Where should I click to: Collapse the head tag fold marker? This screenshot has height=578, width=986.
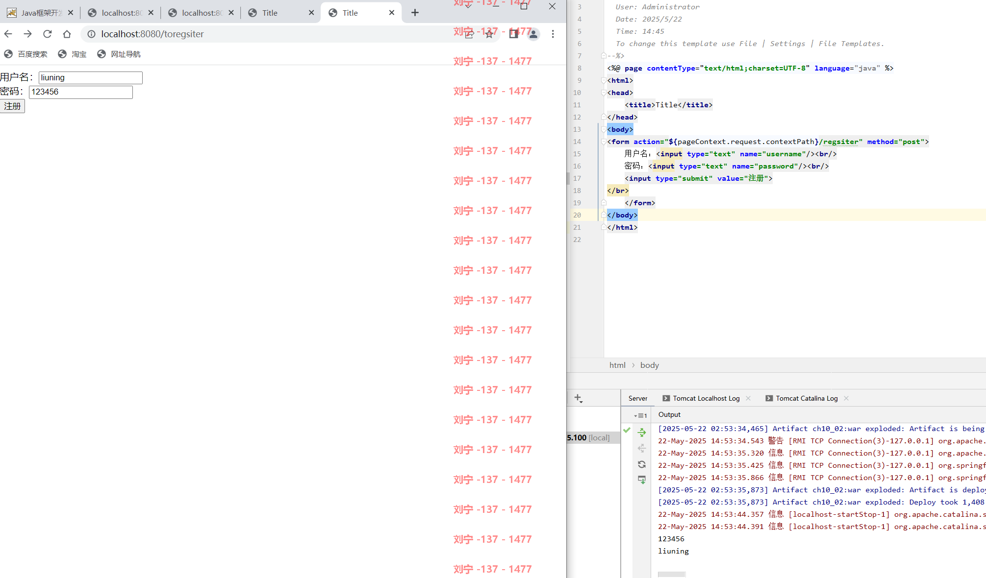click(x=604, y=93)
